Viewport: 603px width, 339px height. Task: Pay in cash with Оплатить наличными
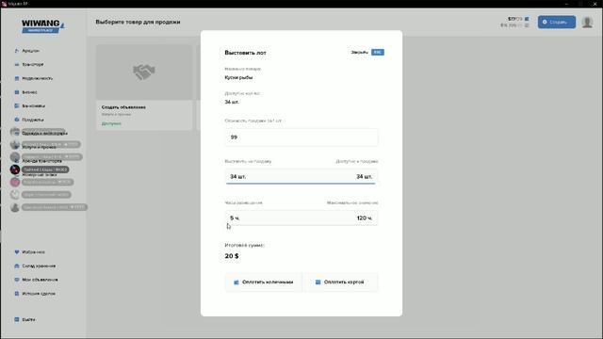pyautogui.click(x=264, y=282)
